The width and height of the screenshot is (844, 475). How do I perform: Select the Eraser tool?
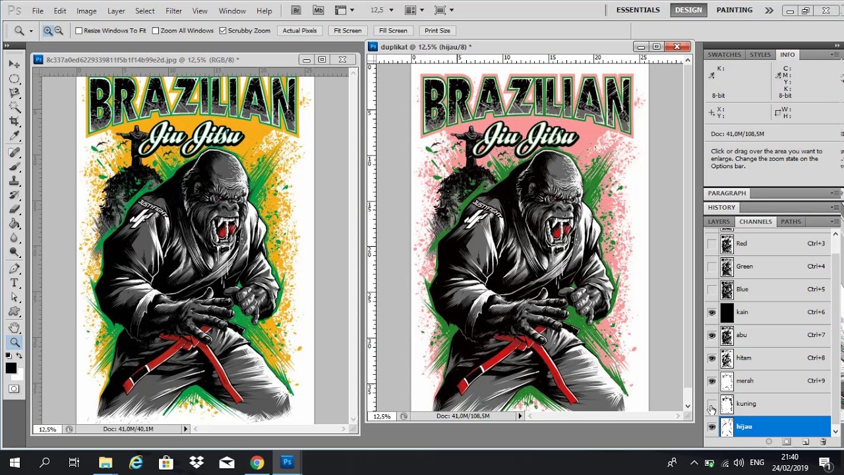click(x=15, y=209)
